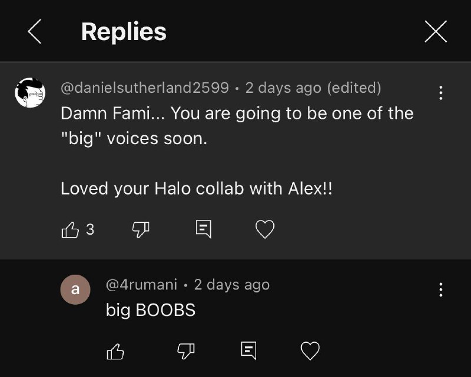The height and width of the screenshot is (377, 471).
Task: Click the "2 days ago (edited)" timestamp
Action: point(313,88)
